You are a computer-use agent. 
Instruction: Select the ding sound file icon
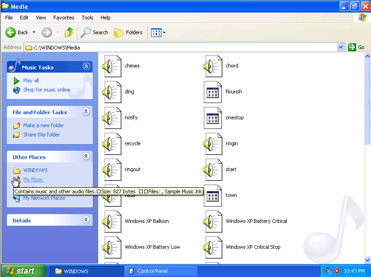pos(112,92)
